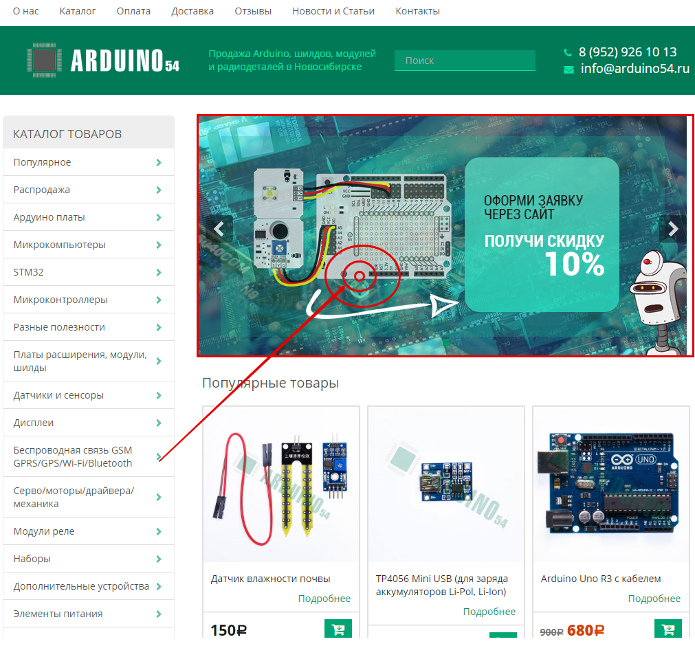Open TP4056 Mini USB product title

(442, 585)
